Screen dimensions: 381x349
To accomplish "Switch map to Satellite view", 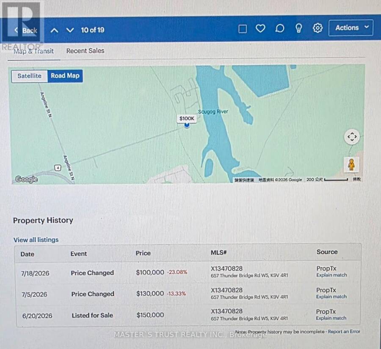I will 29,76.
